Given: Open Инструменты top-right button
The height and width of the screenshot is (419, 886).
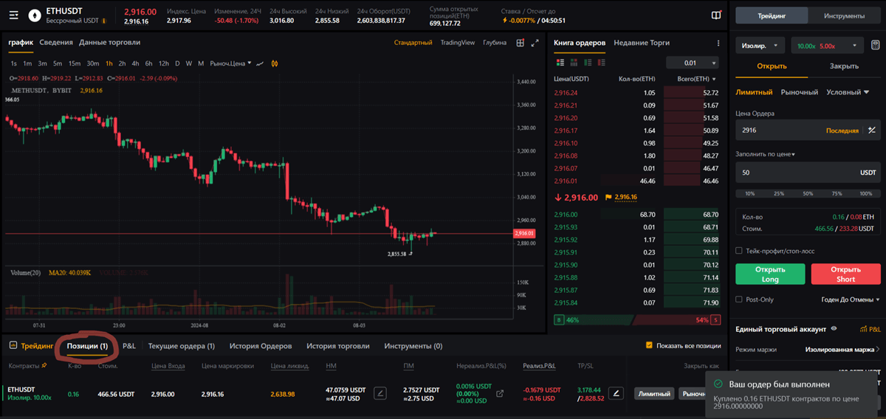Looking at the screenshot, I should (843, 15).
